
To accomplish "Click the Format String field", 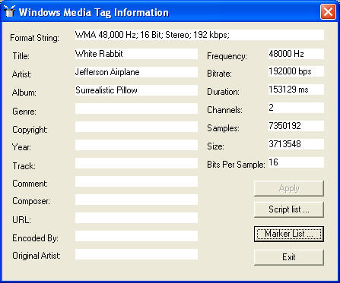I will click(x=199, y=35).
